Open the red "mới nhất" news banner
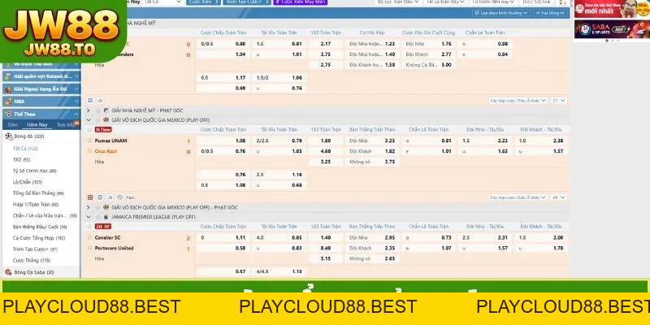 [611, 8]
